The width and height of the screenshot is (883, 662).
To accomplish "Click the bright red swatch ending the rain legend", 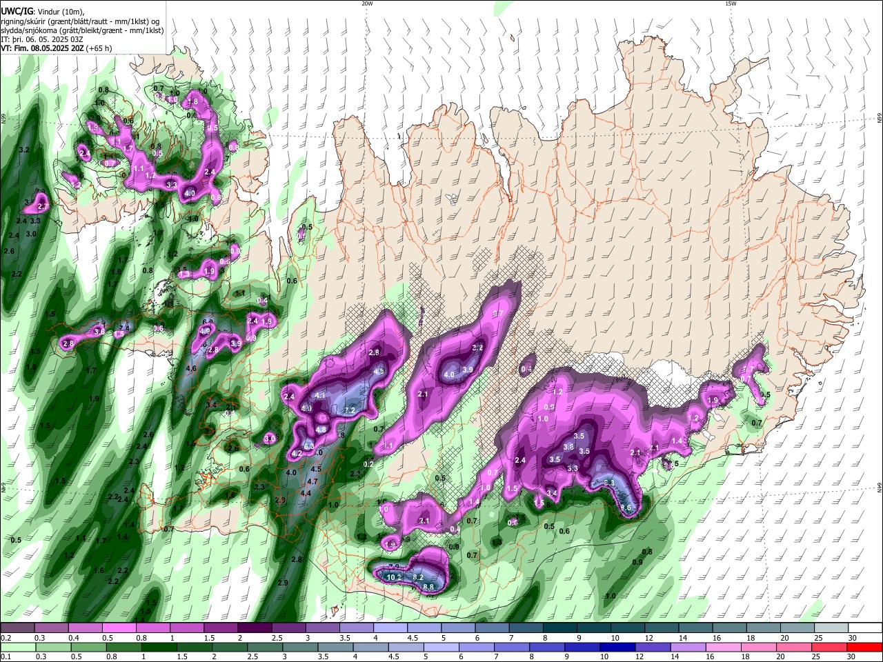I will 864,647.
